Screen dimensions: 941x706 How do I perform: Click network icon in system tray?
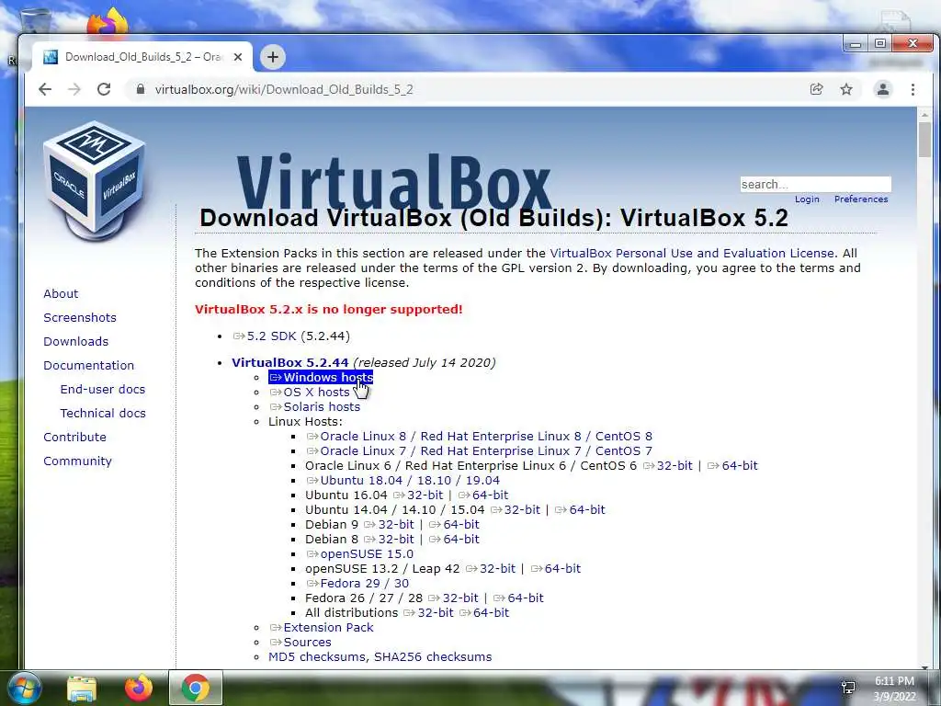(x=848, y=688)
